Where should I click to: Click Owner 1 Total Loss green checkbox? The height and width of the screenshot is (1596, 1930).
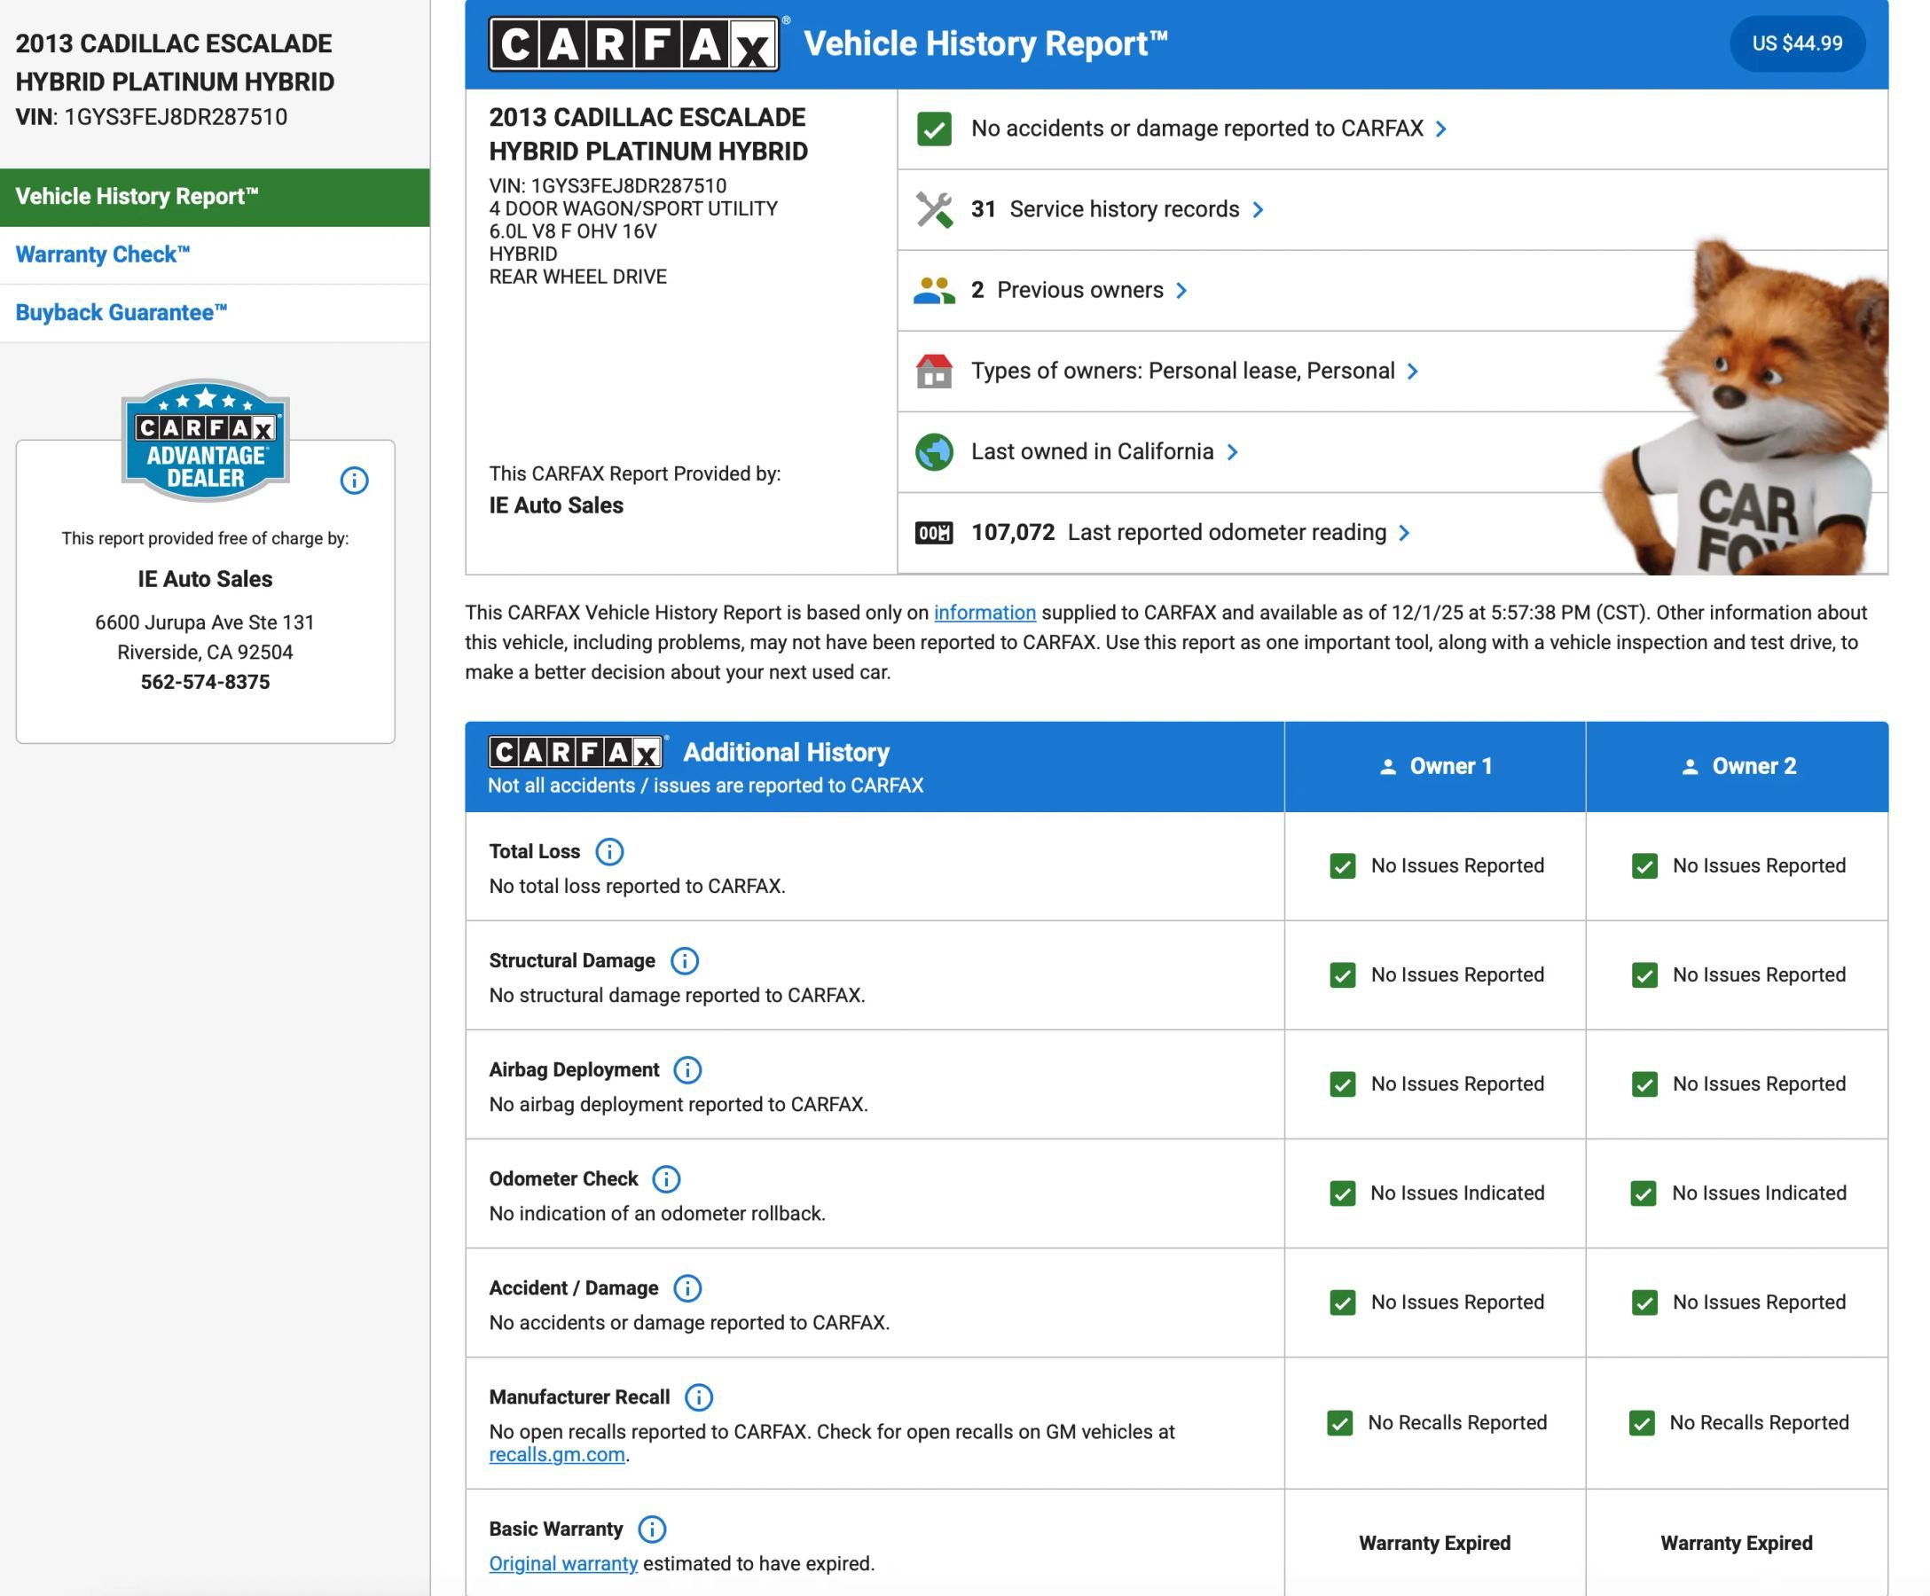[1342, 866]
